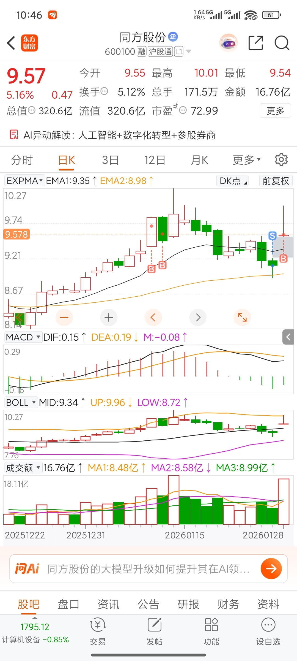Tap the 9.57 current price
297x661 pixels.
pyautogui.click(x=26, y=76)
